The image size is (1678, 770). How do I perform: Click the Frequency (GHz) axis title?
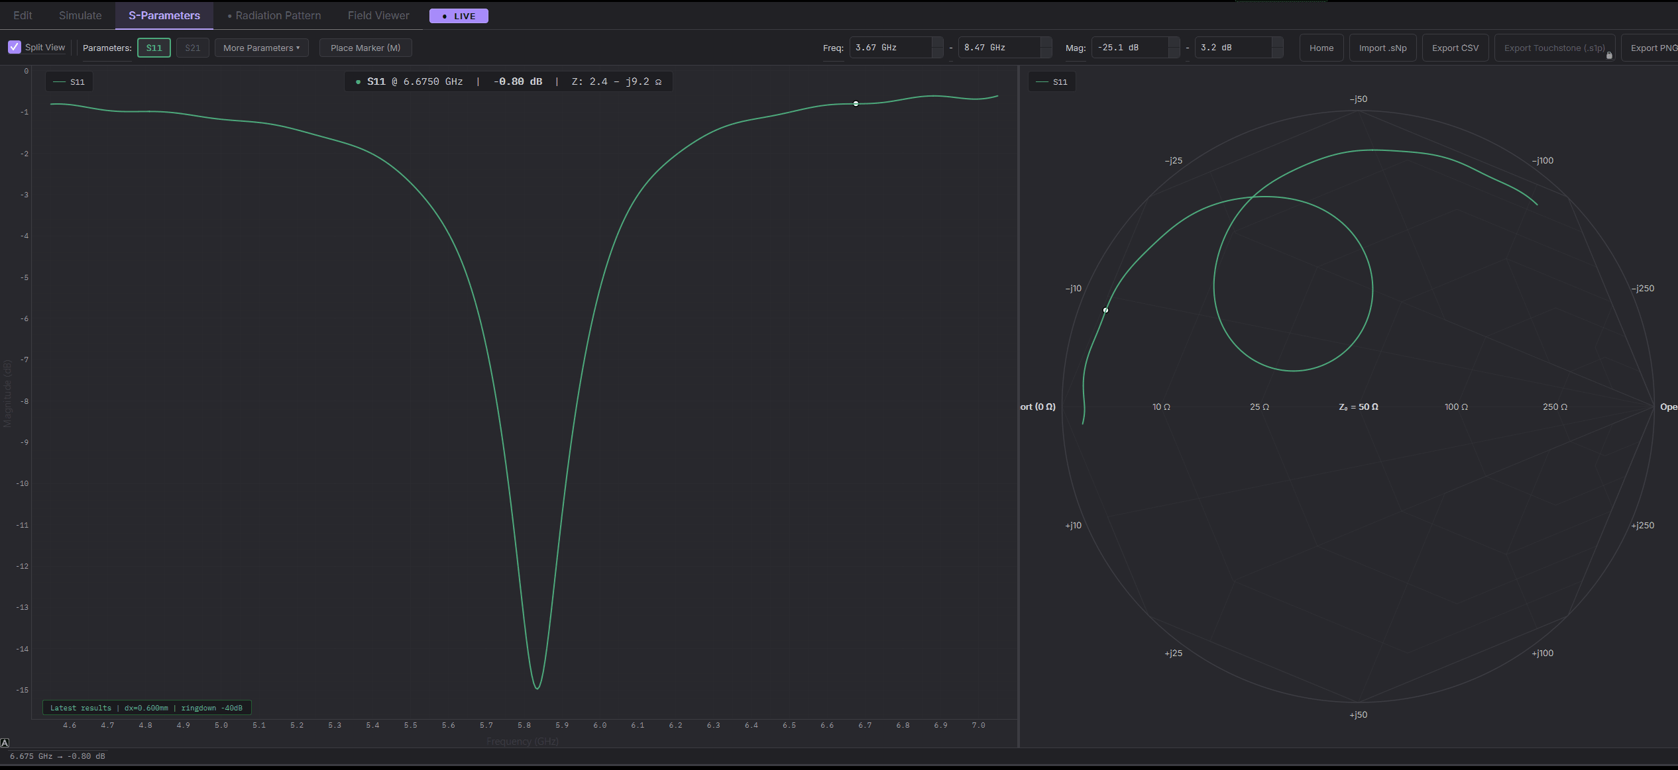(x=522, y=741)
